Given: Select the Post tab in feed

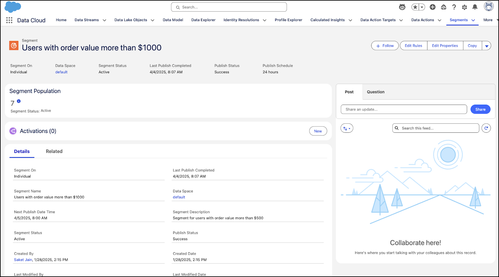Looking at the screenshot, I should pyautogui.click(x=349, y=92).
